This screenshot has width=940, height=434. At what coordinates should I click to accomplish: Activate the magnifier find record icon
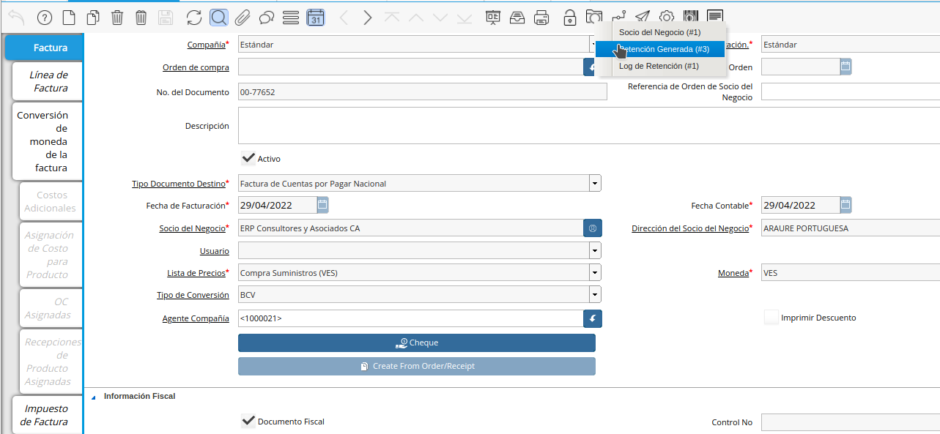218,17
